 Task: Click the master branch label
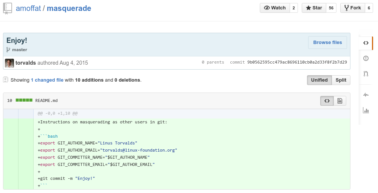pos(20,50)
